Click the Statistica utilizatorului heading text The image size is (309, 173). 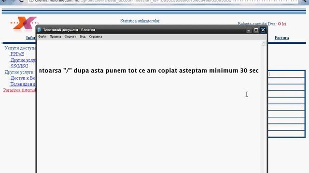[140, 21]
